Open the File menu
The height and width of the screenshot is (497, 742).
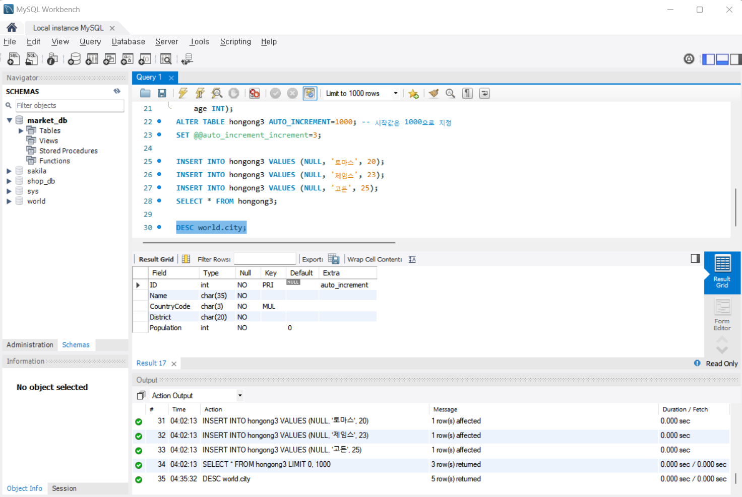pos(10,41)
